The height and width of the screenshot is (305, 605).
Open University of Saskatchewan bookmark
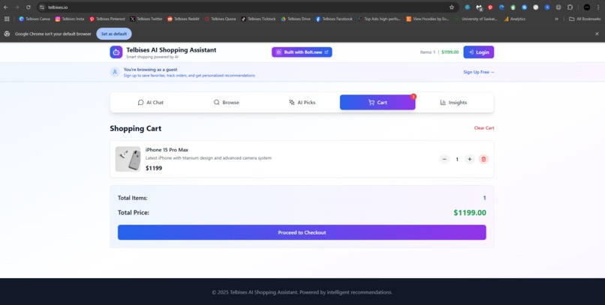[x=476, y=19]
